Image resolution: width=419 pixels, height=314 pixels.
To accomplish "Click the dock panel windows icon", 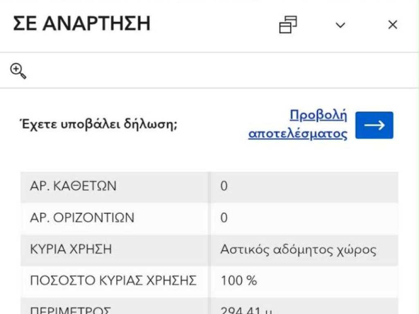I will [288, 25].
